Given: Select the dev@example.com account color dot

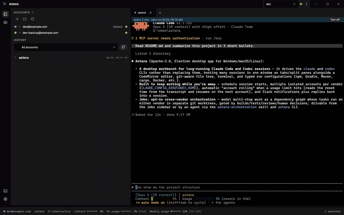Looking at the screenshot, I should pyautogui.click(x=15, y=27).
